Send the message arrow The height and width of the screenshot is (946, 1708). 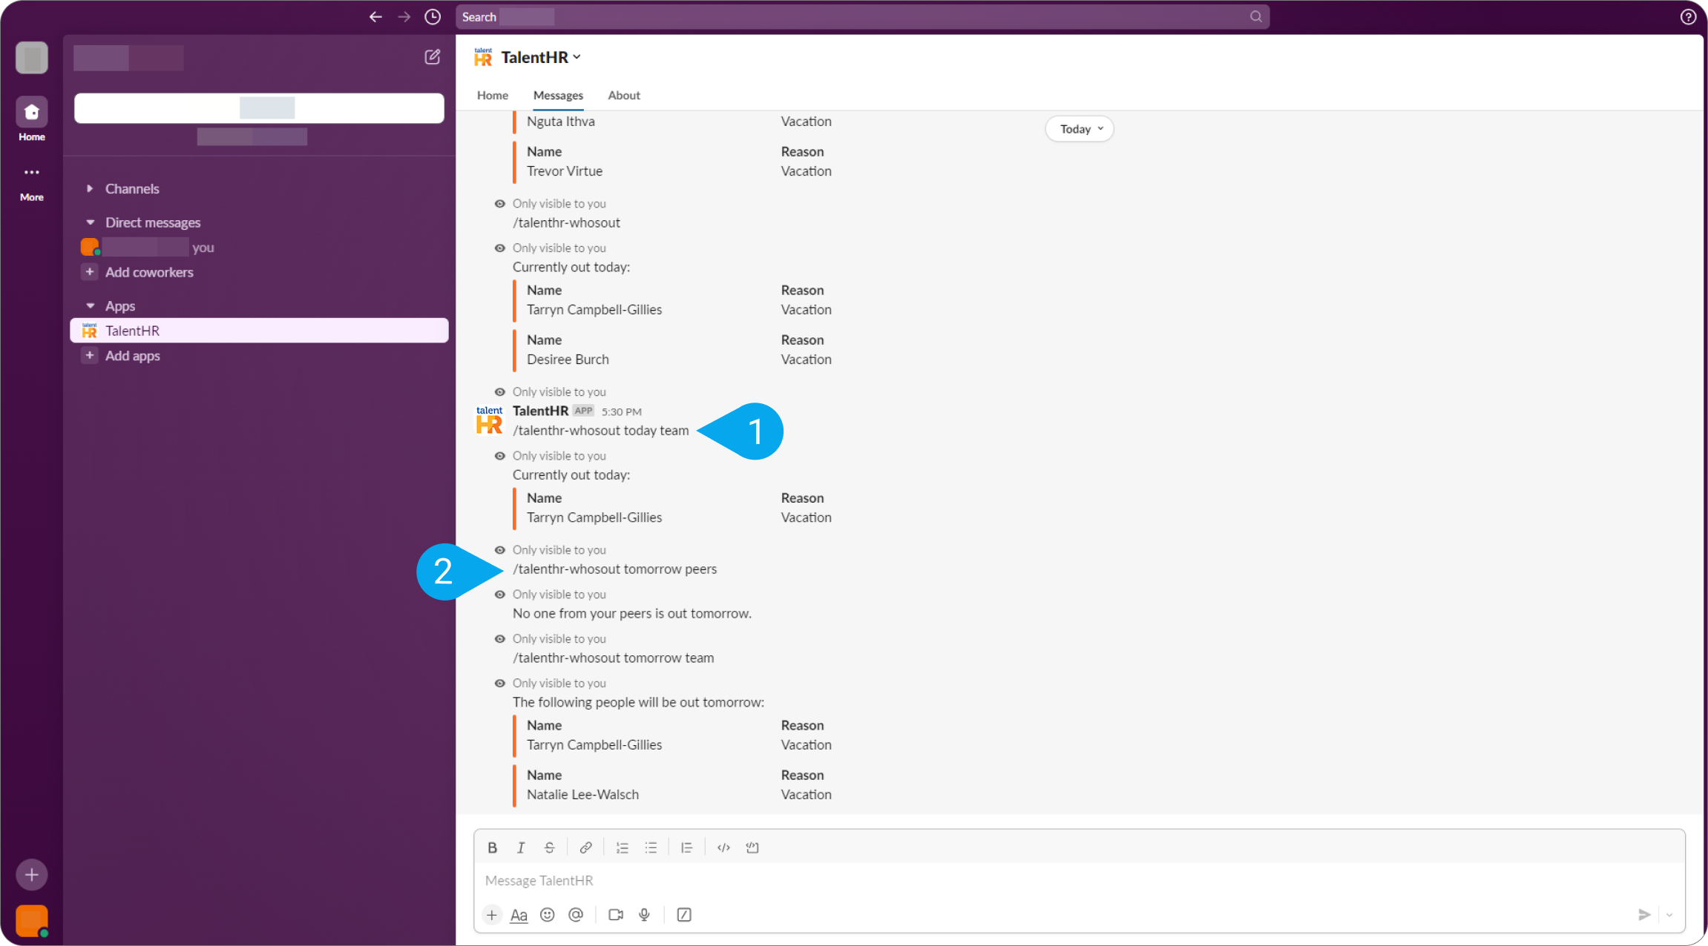tap(1644, 915)
